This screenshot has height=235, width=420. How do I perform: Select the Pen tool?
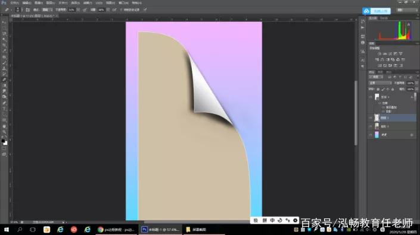pos(4,103)
